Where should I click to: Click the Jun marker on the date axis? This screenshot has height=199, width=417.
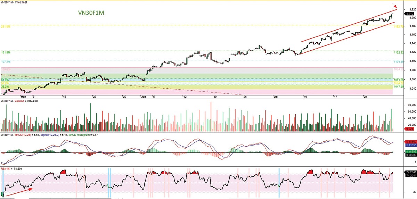tap(144, 96)
